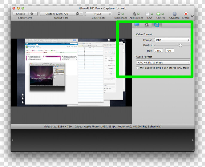Open the Fixed mouse mode dropdown
The image size is (205, 167).
[x=98, y=14]
